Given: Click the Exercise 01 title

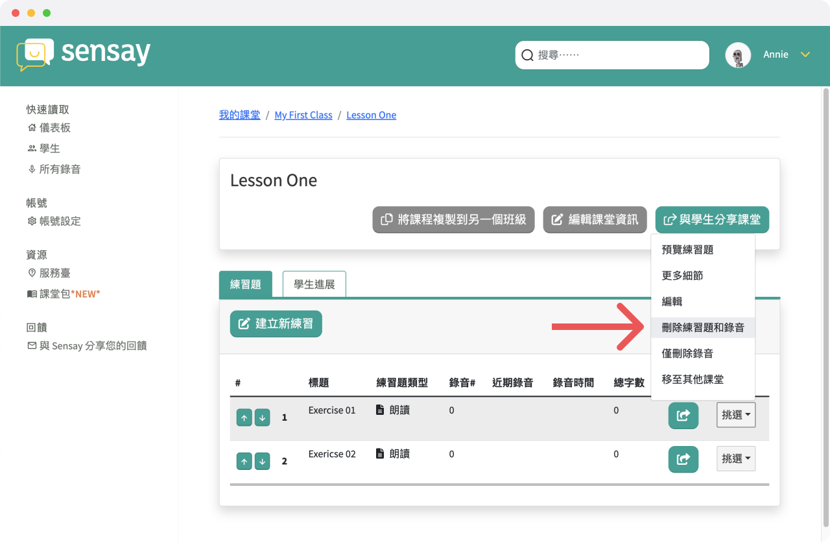Looking at the screenshot, I should (332, 410).
